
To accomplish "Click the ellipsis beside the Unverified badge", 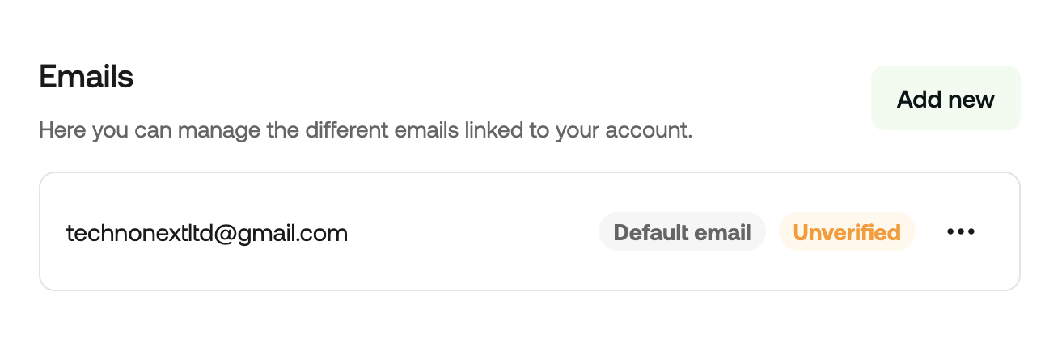I will (x=960, y=232).
